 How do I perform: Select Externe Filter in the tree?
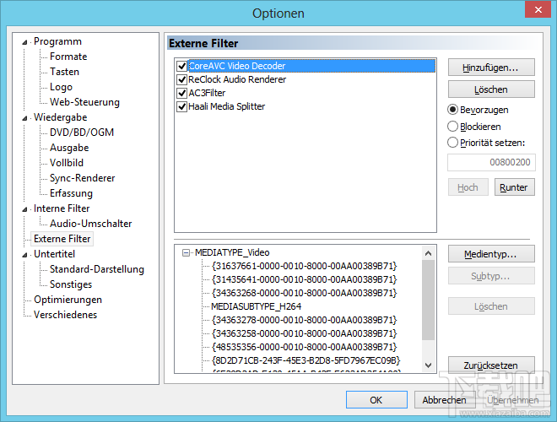click(62, 239)
